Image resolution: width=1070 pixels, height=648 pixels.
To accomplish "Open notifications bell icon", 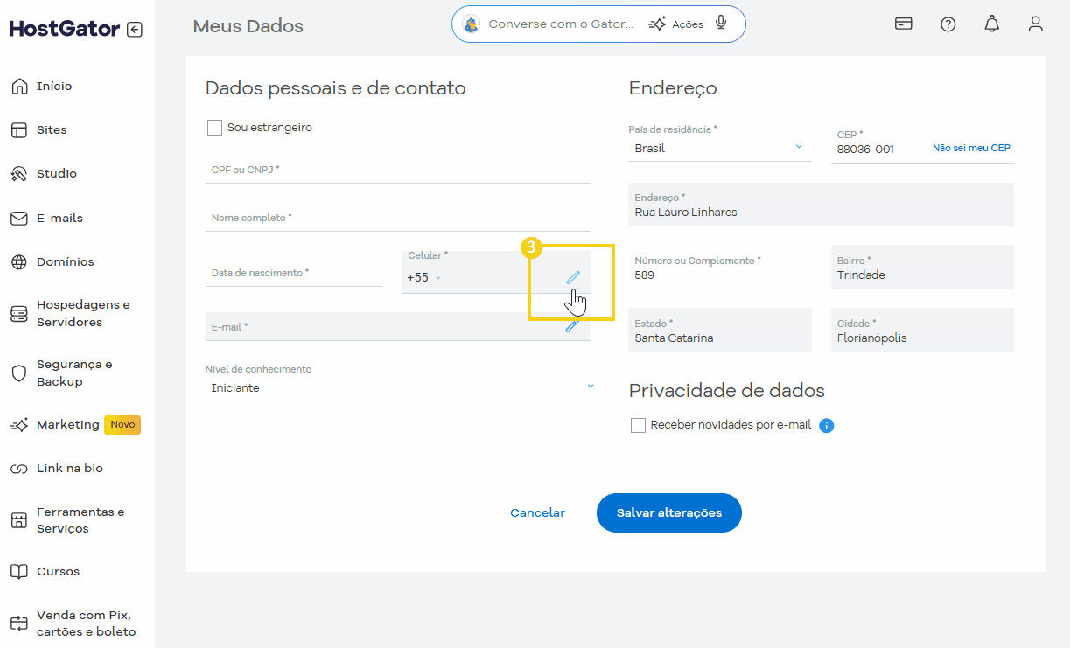I will coord(992,24).
